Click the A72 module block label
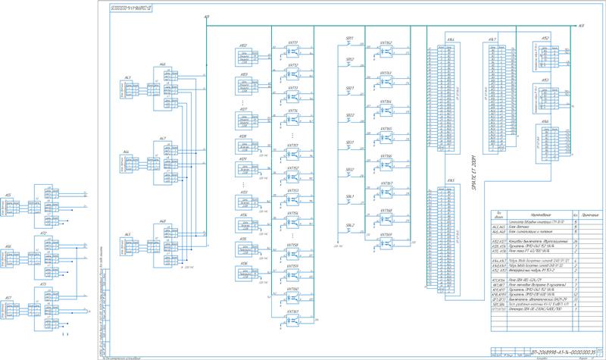 43,234
